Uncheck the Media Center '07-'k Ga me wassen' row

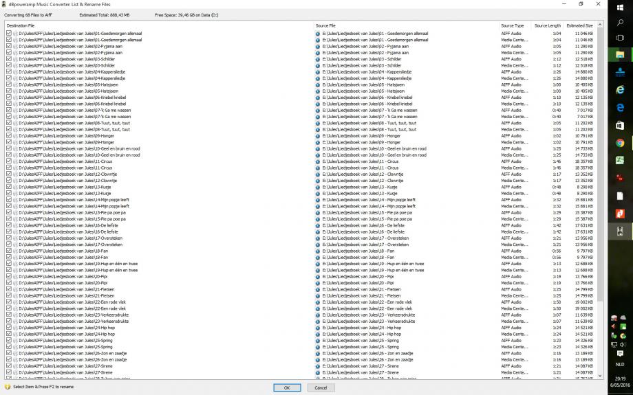tap(8, 117)
